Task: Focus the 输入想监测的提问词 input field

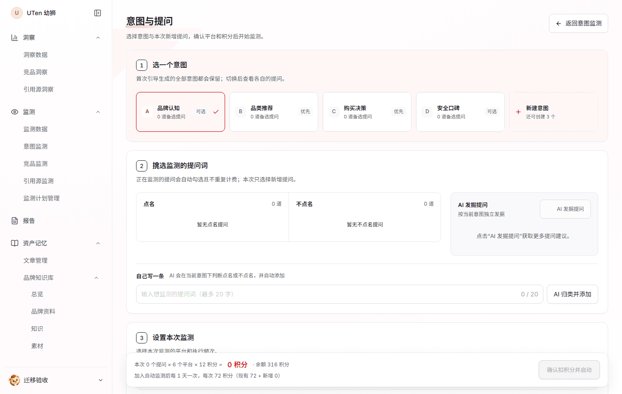Action: (340, 294)
